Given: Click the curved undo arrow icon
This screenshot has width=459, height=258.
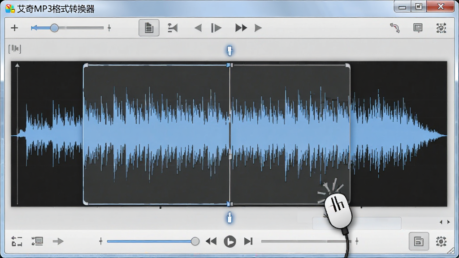Looking at the screenshot, I should click(395, 28).
